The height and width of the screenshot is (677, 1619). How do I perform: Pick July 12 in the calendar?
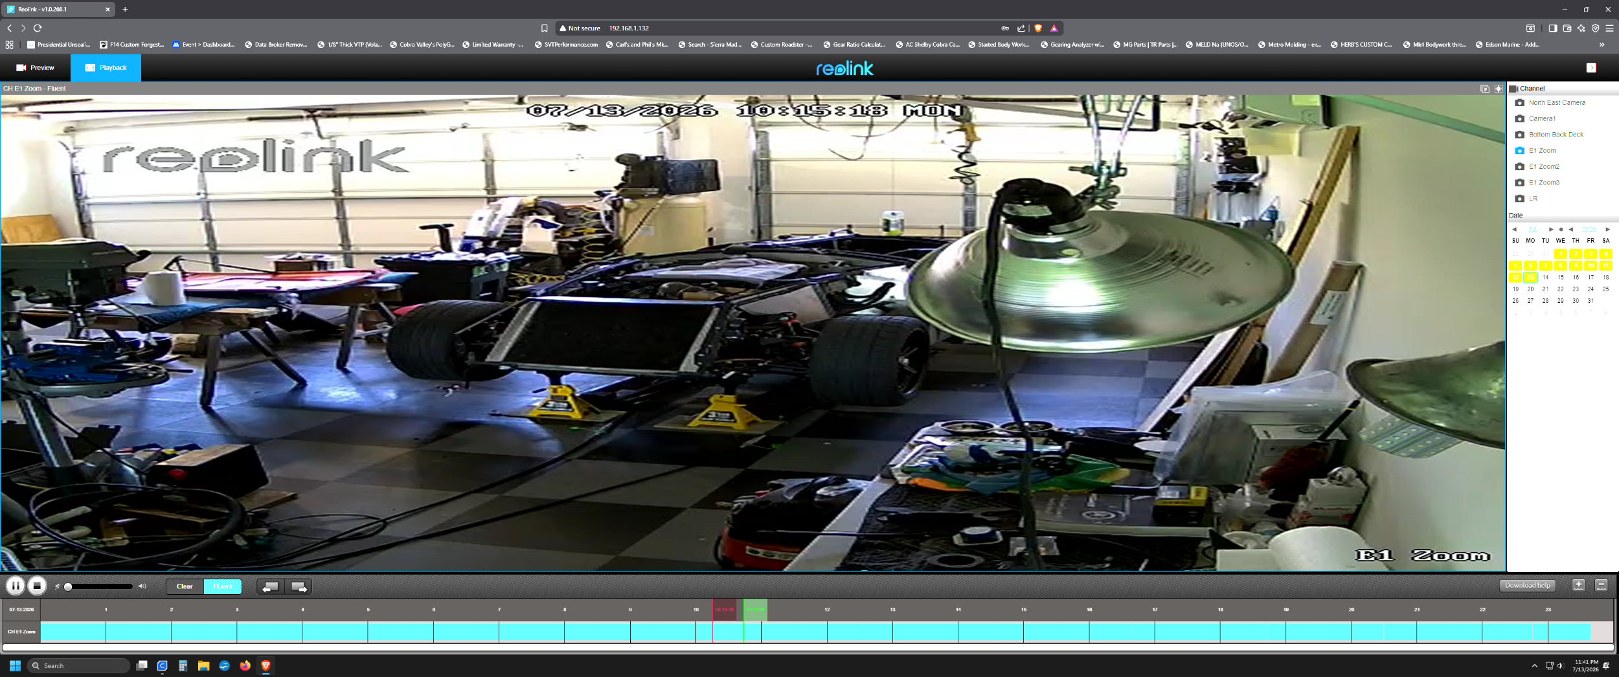1515,278
